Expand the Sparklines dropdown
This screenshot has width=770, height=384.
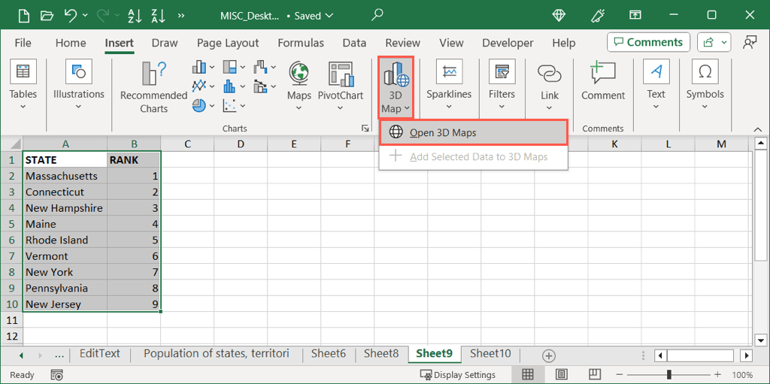point(449,106)
